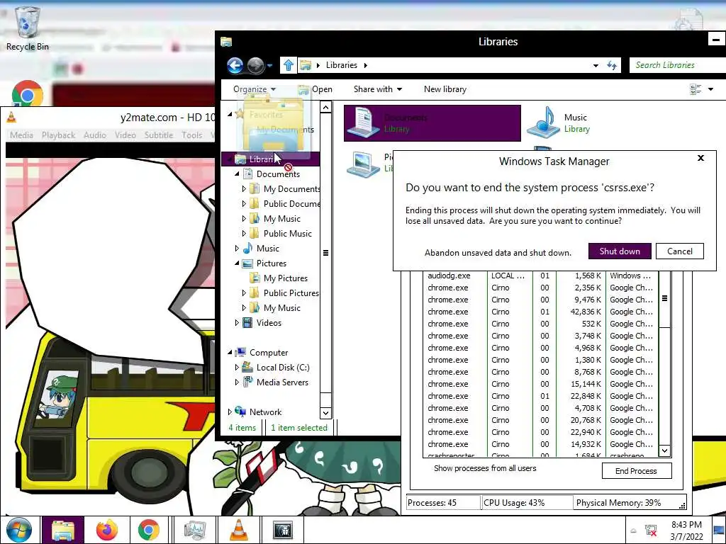This screenshot has height=544, width=726.
Task: Select Public Pictures in the tree
Action: point(291,293)
